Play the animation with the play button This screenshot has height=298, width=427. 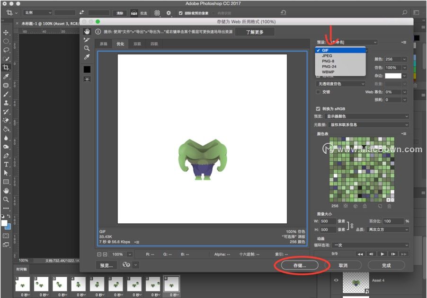click(x=383, y=254)
